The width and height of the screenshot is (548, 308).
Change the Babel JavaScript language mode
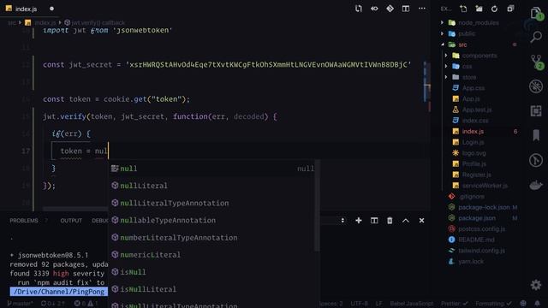411,304
